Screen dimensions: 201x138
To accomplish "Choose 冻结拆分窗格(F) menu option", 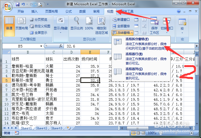I will pyautogui.click(x=141, y=44).
